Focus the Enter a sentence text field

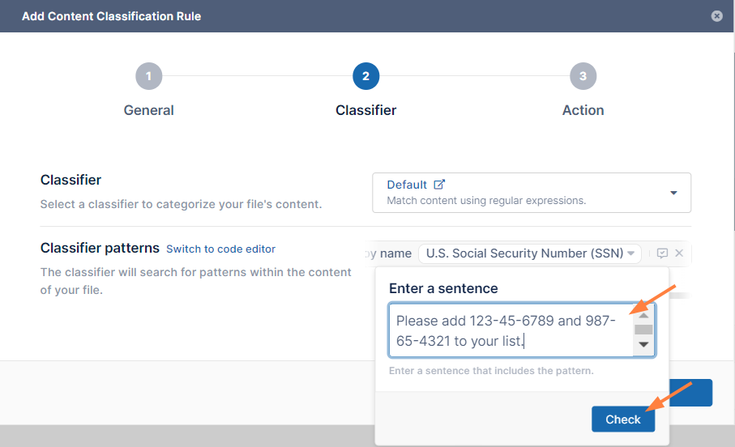point(511,330)
